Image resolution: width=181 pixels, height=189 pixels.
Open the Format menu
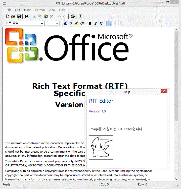[x=40, y=10]
